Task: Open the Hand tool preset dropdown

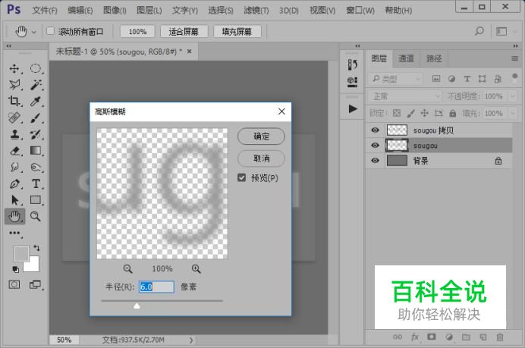Action: pyautogui.click(x=34, y=33)
